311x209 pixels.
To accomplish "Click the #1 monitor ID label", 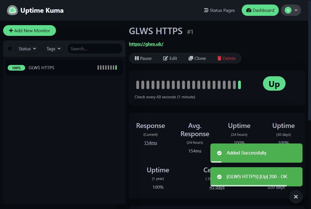I will [190, 32].
